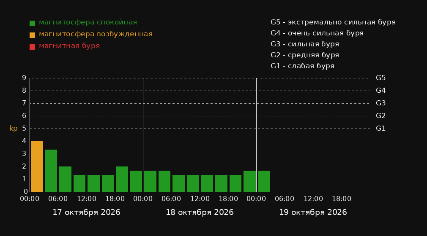Image resolution: width=427 pixels, height=236 pixels.
Task: Click the G5 storm level label on axis
Action: tap(380, 78)
